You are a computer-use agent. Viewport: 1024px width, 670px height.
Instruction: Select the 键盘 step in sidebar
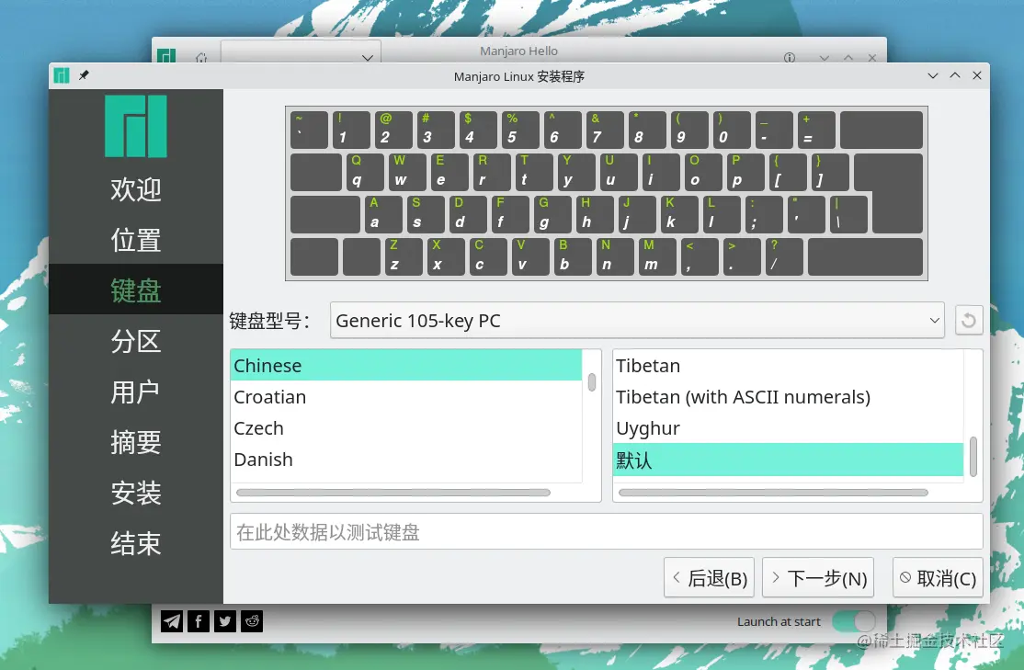[x=136, y=290]
